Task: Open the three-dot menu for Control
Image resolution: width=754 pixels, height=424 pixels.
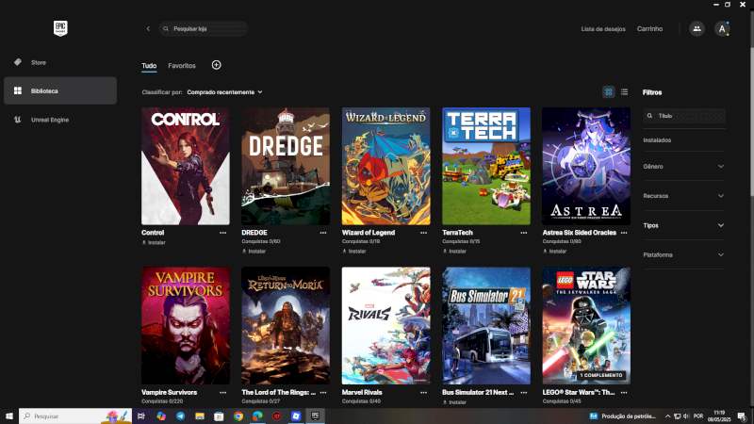Action: click(x=223, y=232)
